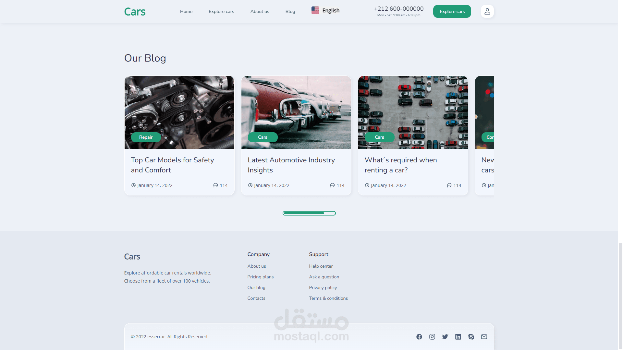The image size is (623, 350).
Task: Click the blog carousel progress slider
Action: pos(309,213)
